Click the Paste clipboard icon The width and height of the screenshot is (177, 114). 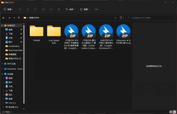(35, 9)
